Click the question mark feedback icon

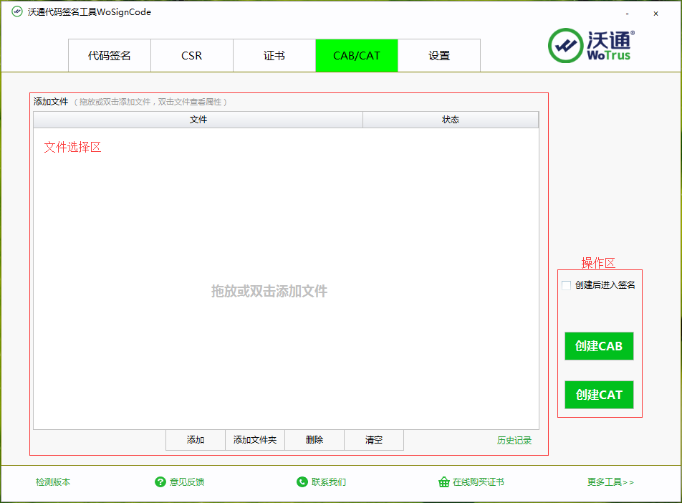(x=160, y=482)
